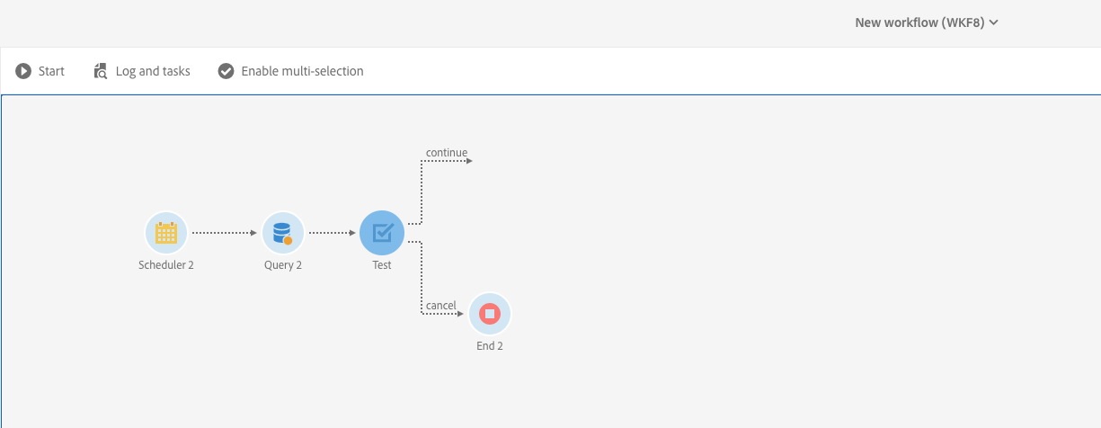The image size is (1101, 428).
Task: Select the cancel transition label
Action: [x=441, y=306]
